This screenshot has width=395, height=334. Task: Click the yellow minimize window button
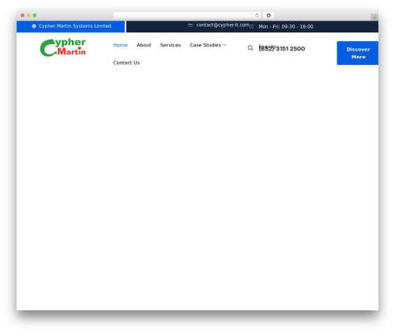[x=28, y=15]
